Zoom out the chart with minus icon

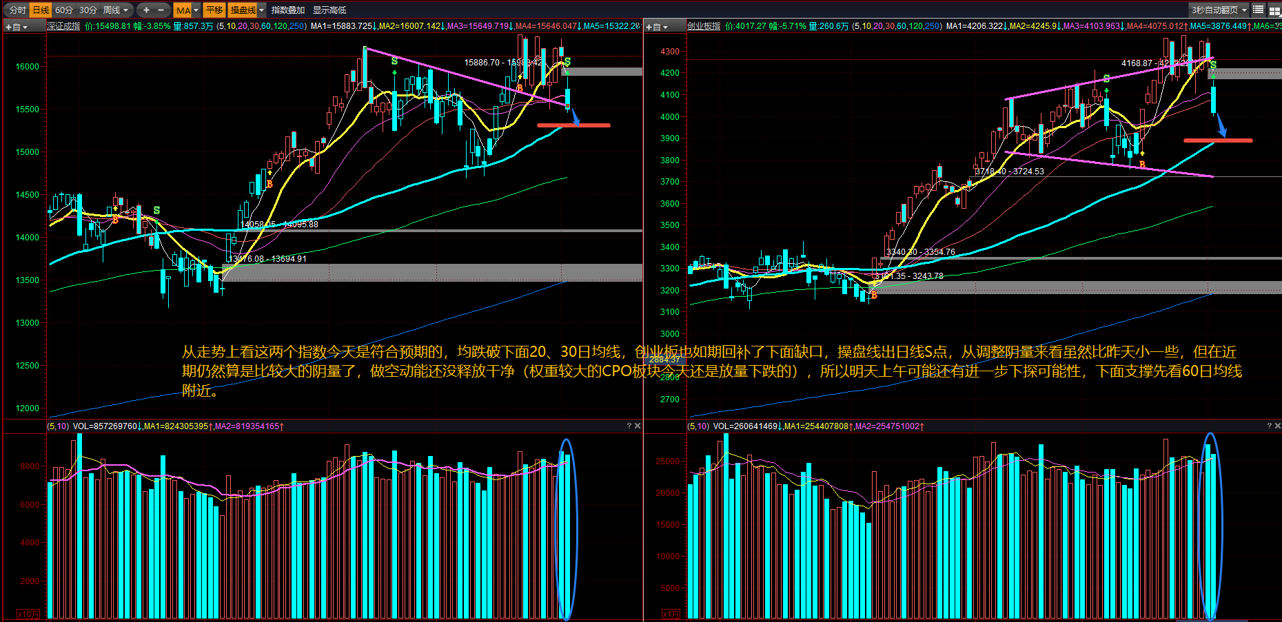[x=161, y=10]
